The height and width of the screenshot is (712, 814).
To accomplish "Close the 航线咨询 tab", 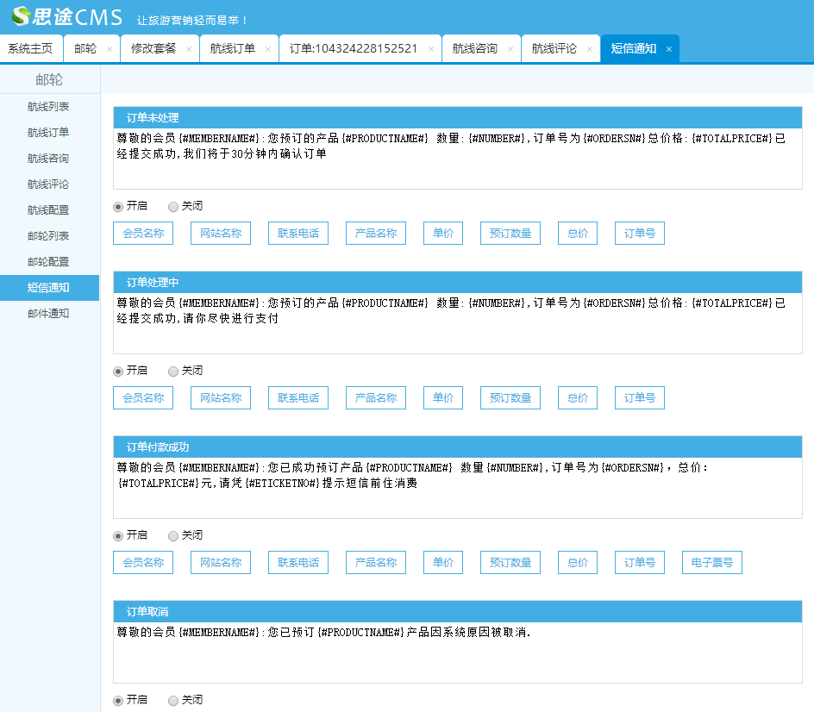I will 510,49.
